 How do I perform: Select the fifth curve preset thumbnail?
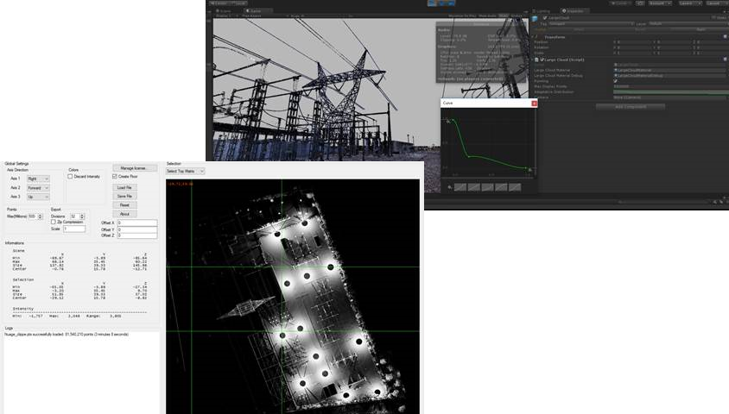coord(515,187)
